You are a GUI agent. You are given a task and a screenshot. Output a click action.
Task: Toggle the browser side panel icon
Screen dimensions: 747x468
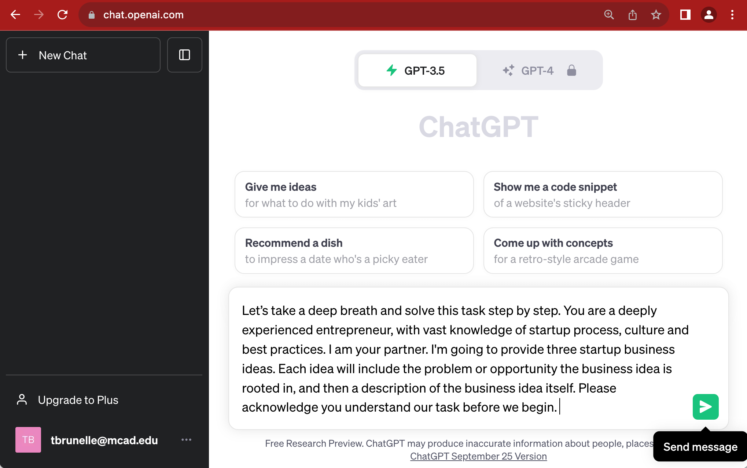tap(685, 15)
